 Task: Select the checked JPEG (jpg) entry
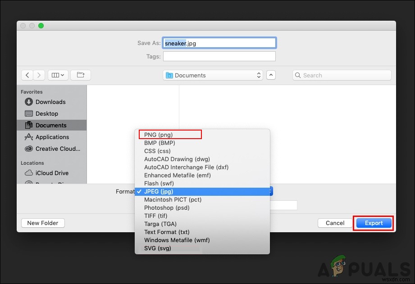202,191
